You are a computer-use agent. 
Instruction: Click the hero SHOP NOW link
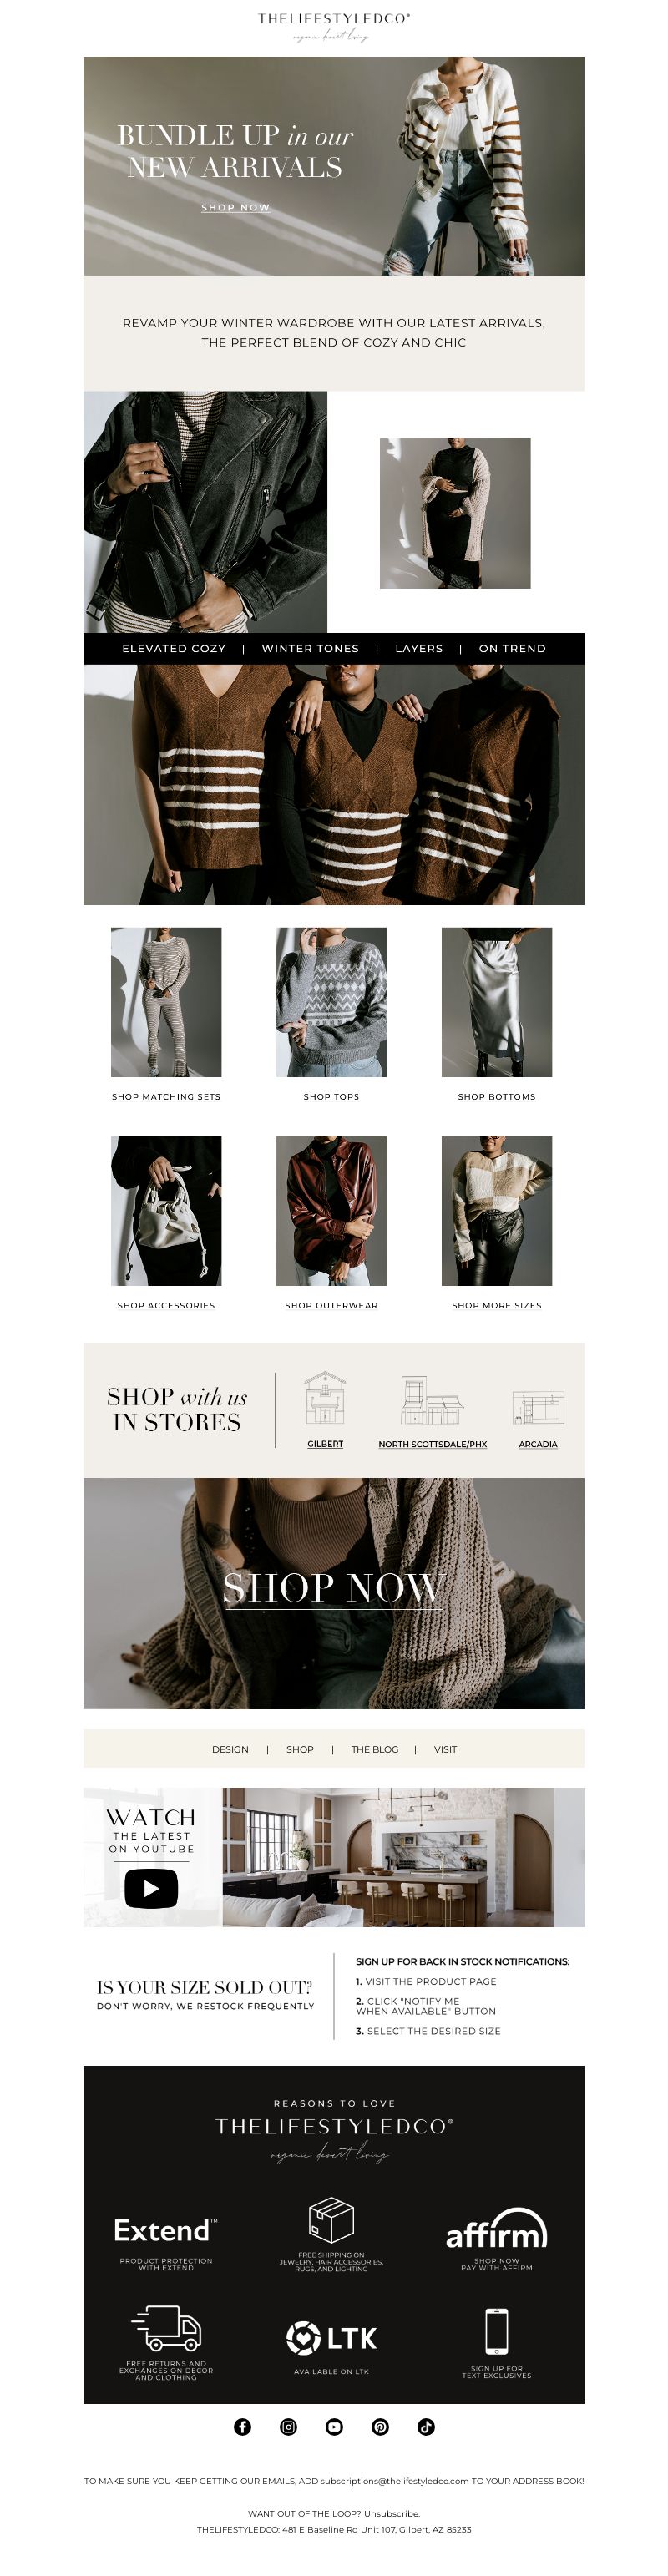(x=236, y=207)
